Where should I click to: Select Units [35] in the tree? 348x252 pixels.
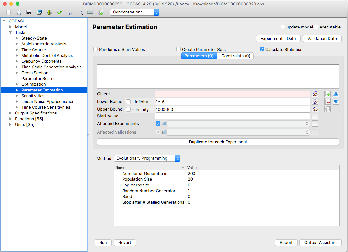click(x=25, y=125)
